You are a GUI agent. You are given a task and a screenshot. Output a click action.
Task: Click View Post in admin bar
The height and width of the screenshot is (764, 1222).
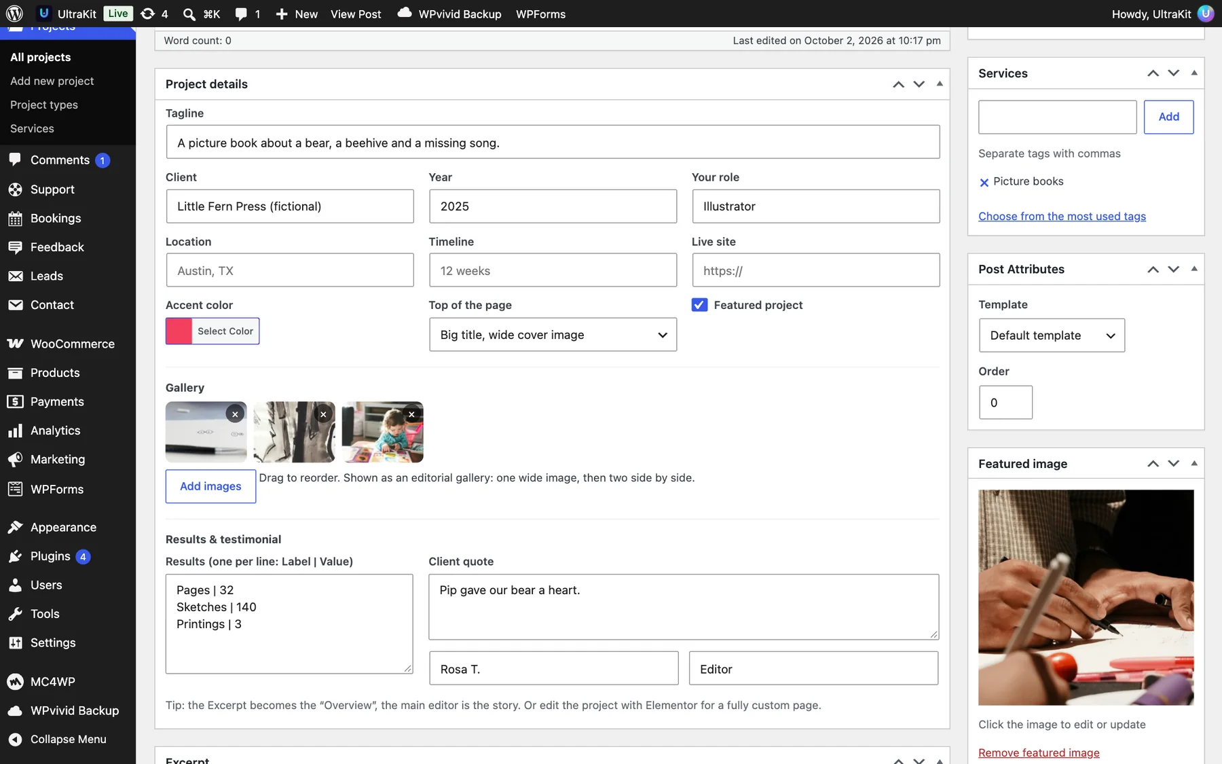356,14
